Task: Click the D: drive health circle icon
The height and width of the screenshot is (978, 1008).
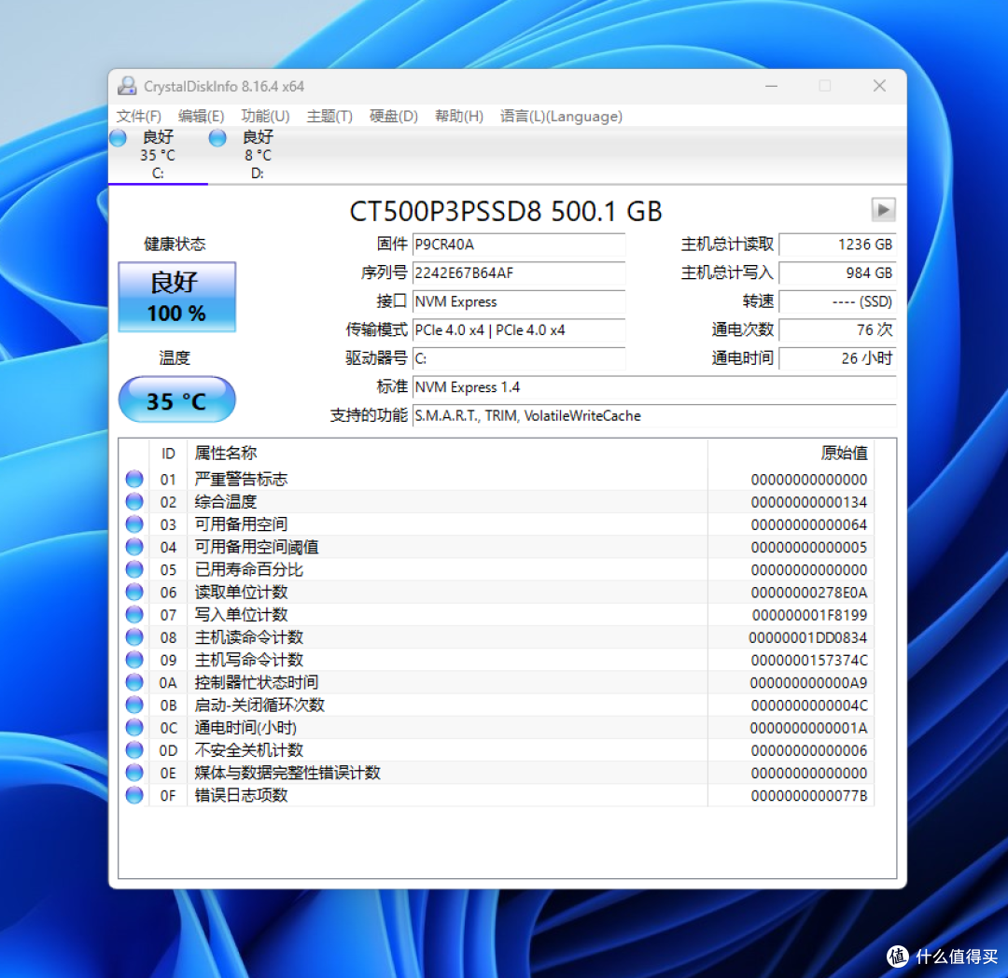Action: [217, 137]
